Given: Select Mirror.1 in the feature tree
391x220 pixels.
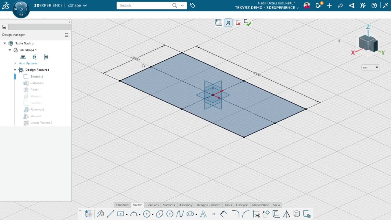Looking at the screenshot, I should tap(35, 116).
